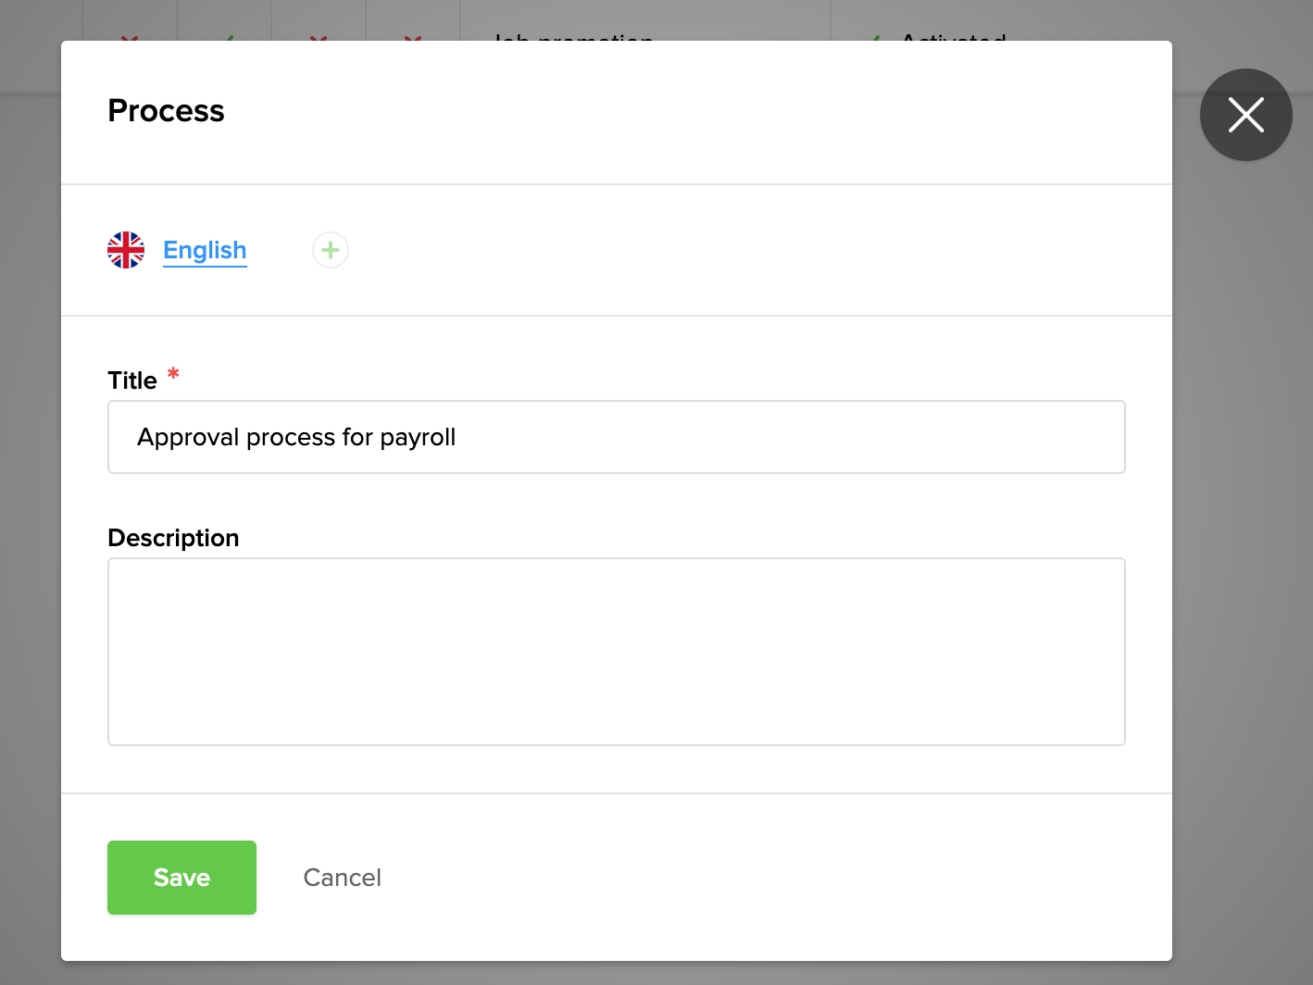Select the English language tab
The width and height of the screenshot is (1313, 985).
(205, 250)
